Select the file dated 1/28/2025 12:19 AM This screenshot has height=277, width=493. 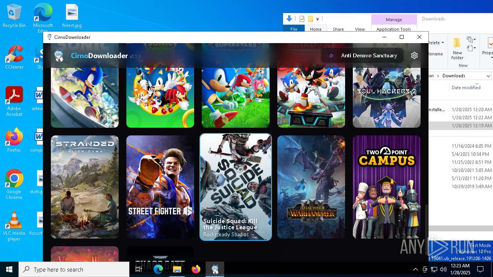pyautogui.click(x=461, y=126)
